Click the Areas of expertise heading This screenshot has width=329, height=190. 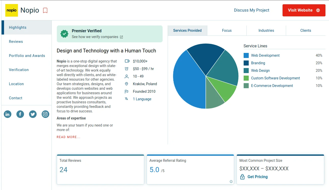click(71, 118)
